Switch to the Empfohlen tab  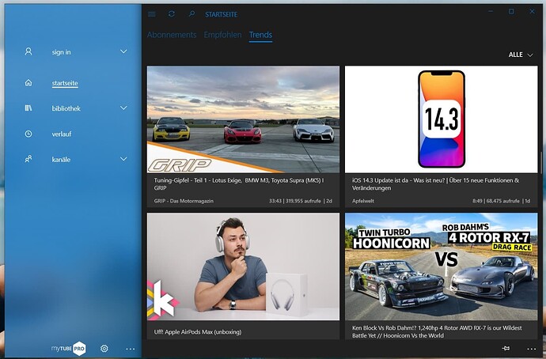pos(222,35)
